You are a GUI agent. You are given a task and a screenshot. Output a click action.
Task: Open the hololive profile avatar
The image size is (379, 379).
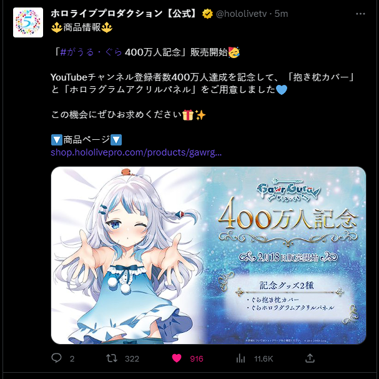click(28, 22)
